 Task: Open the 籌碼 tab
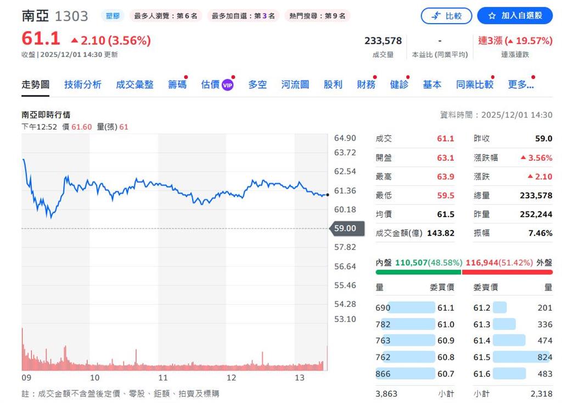click(x=177, y=85)
